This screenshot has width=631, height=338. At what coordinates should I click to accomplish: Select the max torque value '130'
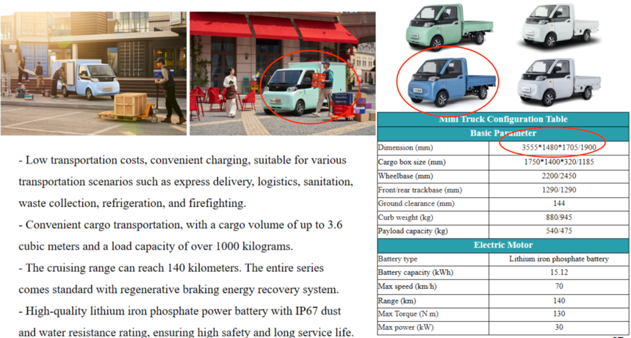pyautogui.click(x=559, y=314)
